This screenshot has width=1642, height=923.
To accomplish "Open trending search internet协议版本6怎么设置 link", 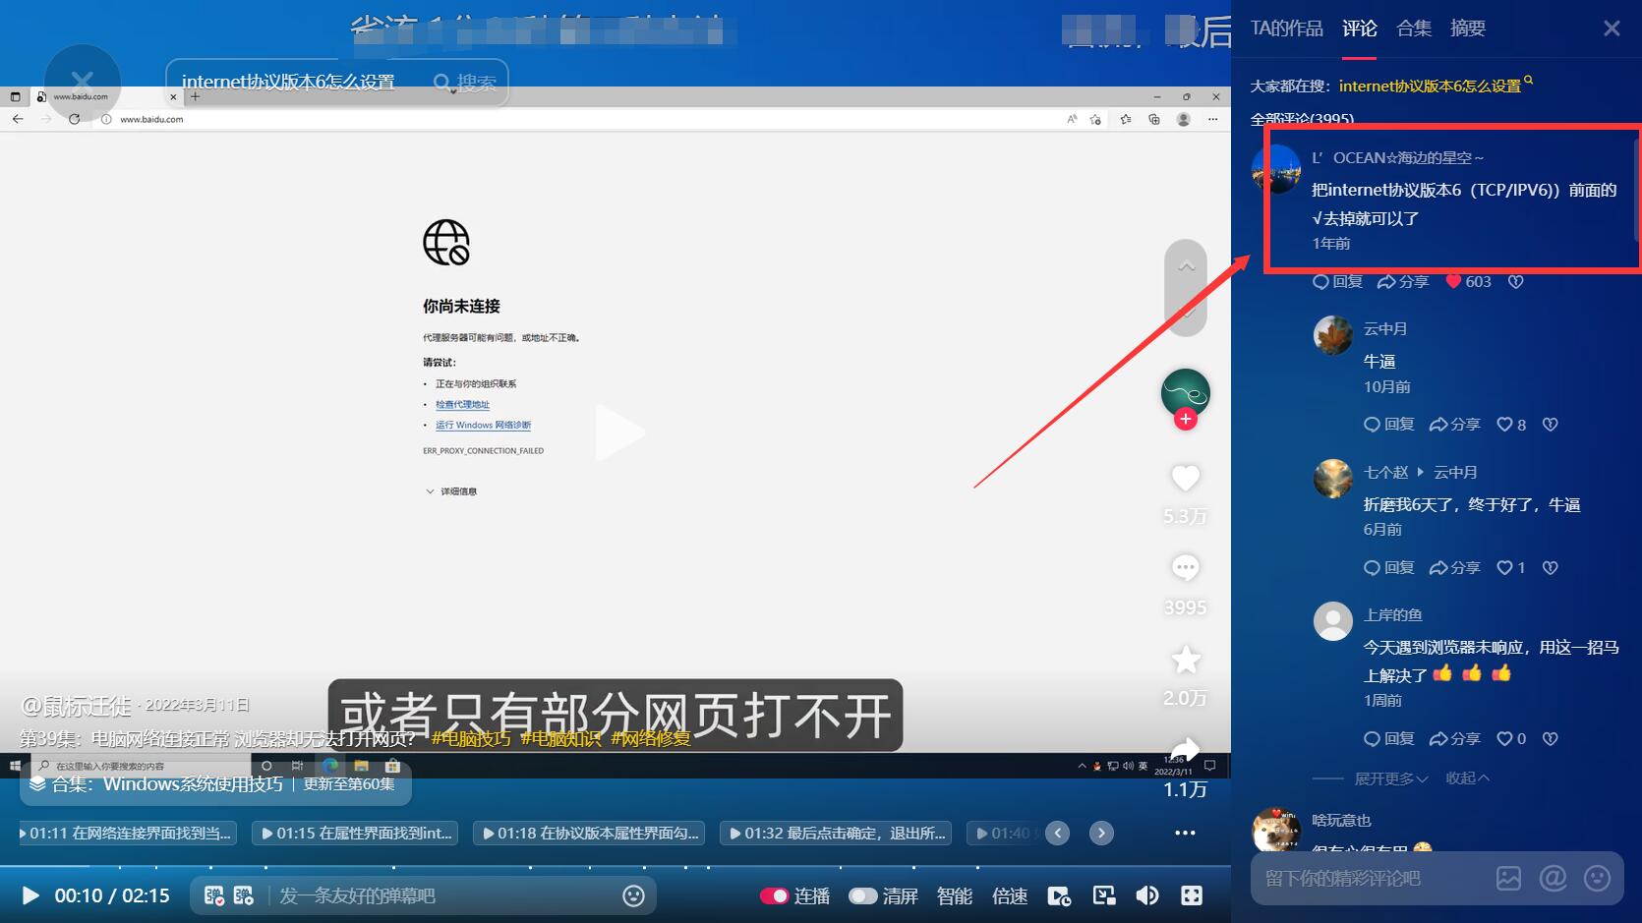I will point(1435,86).
